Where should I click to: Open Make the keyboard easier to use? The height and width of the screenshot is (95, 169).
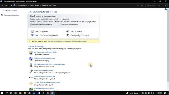tap(44, 76)
